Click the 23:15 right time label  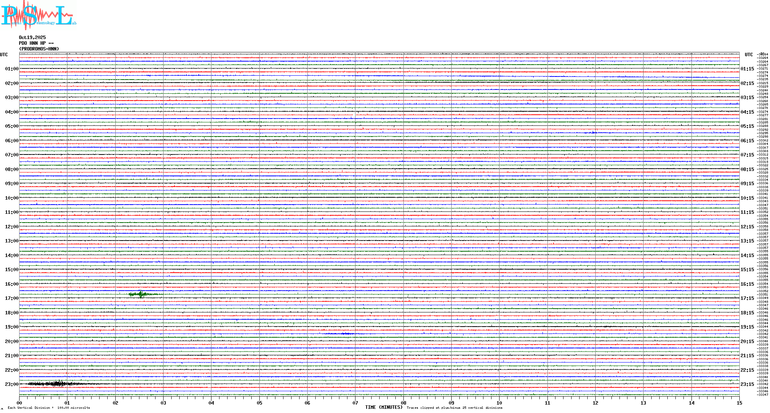click(747, 384)
